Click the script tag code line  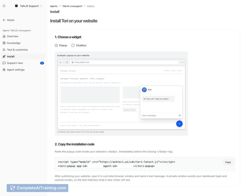tap(117, 162)
